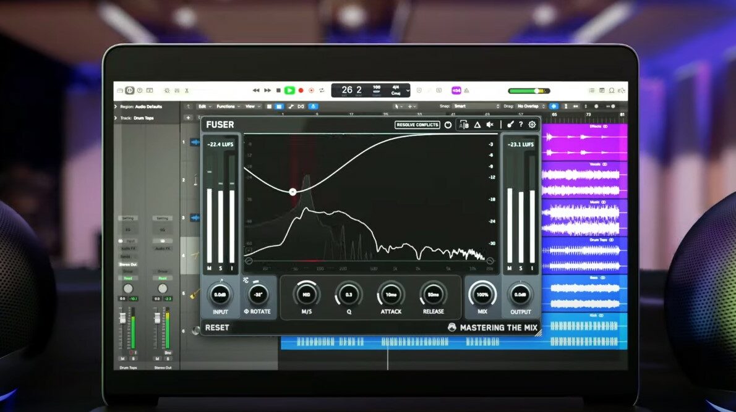Open the Functions menu

(227, 106)
